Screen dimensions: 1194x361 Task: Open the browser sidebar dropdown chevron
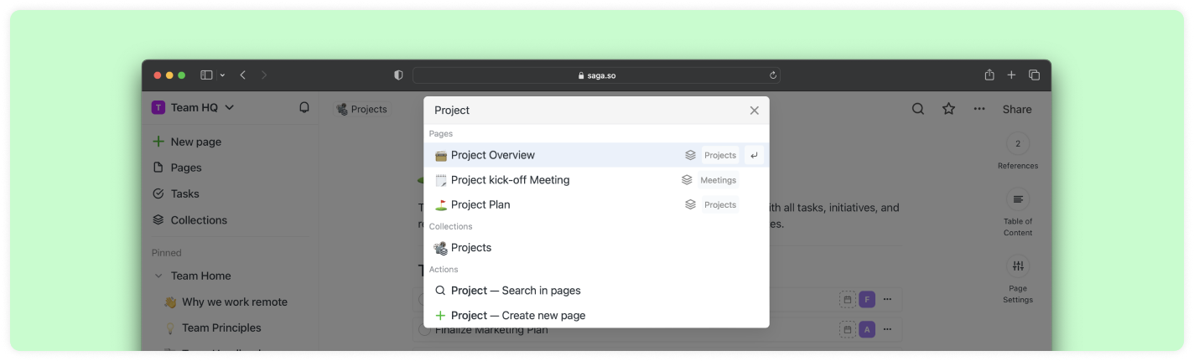(x=222, y=75)
